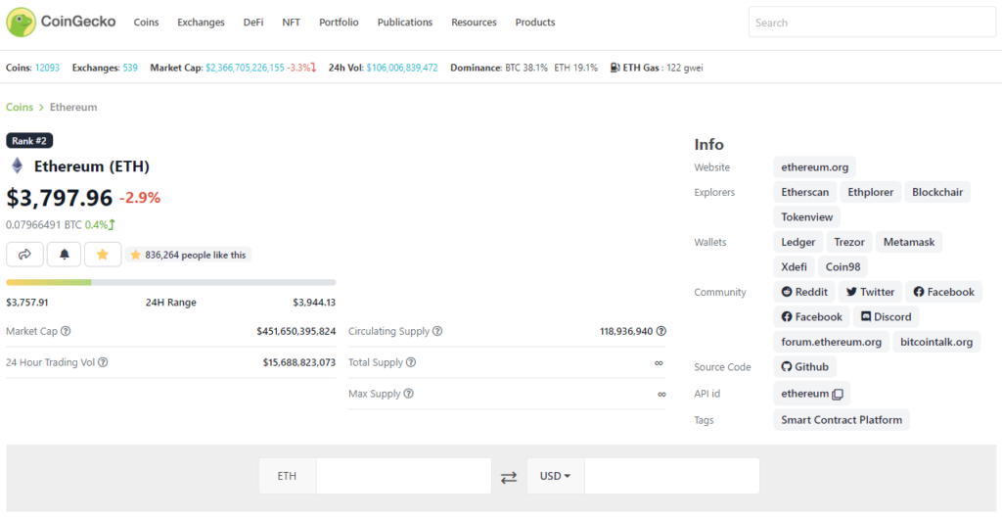Open the Discord community link
This screenshot has height=518, width=1002.
pyautogui.click(x=887, y=316)
